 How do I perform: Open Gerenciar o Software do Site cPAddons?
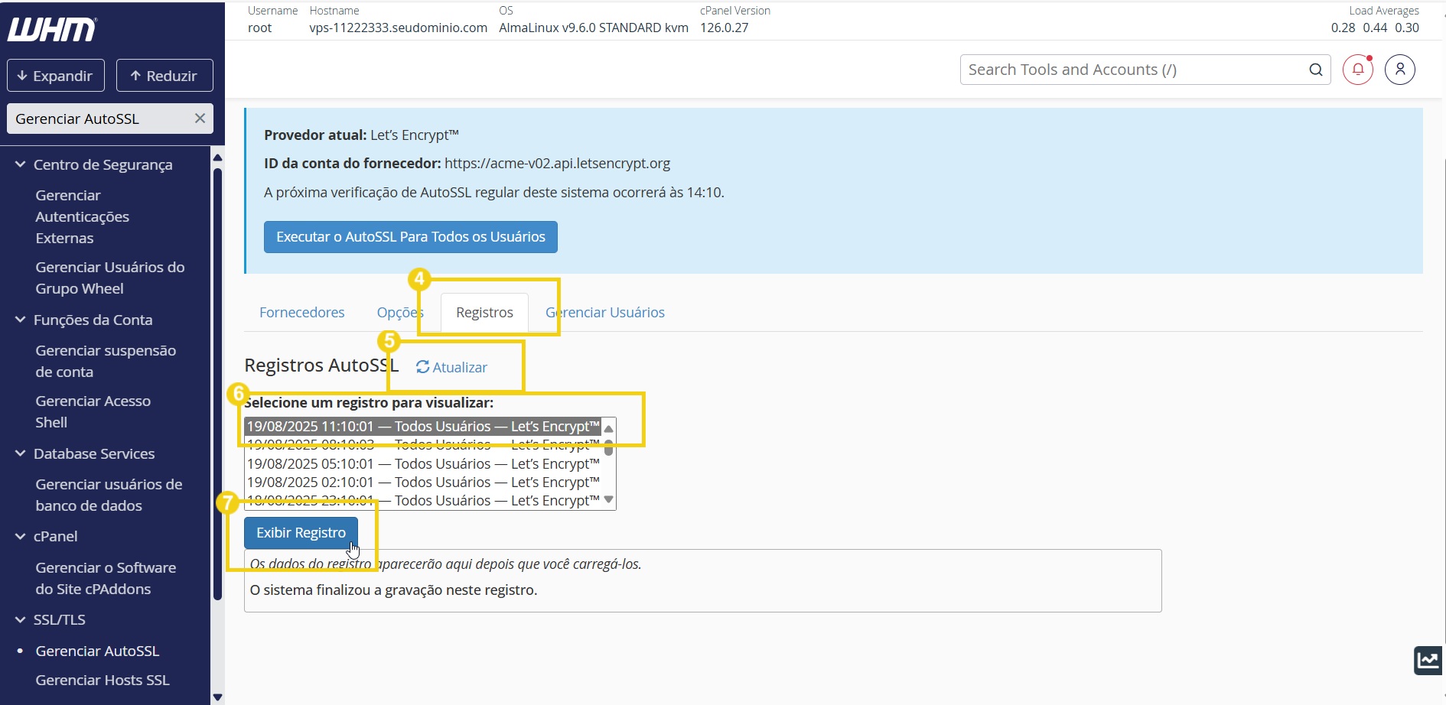[x=106, y=578]
